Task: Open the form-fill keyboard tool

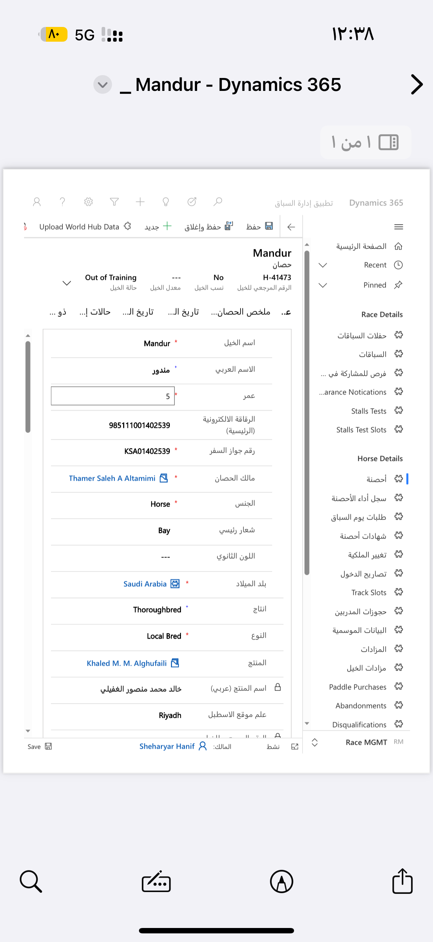Action: coord(156,881)
